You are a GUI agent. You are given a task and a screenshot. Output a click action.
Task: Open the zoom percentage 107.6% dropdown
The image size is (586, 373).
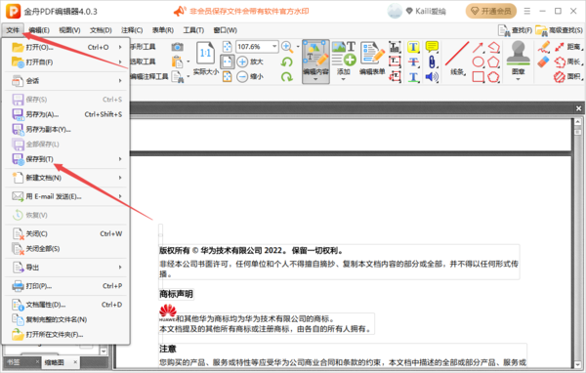point(274,46)
